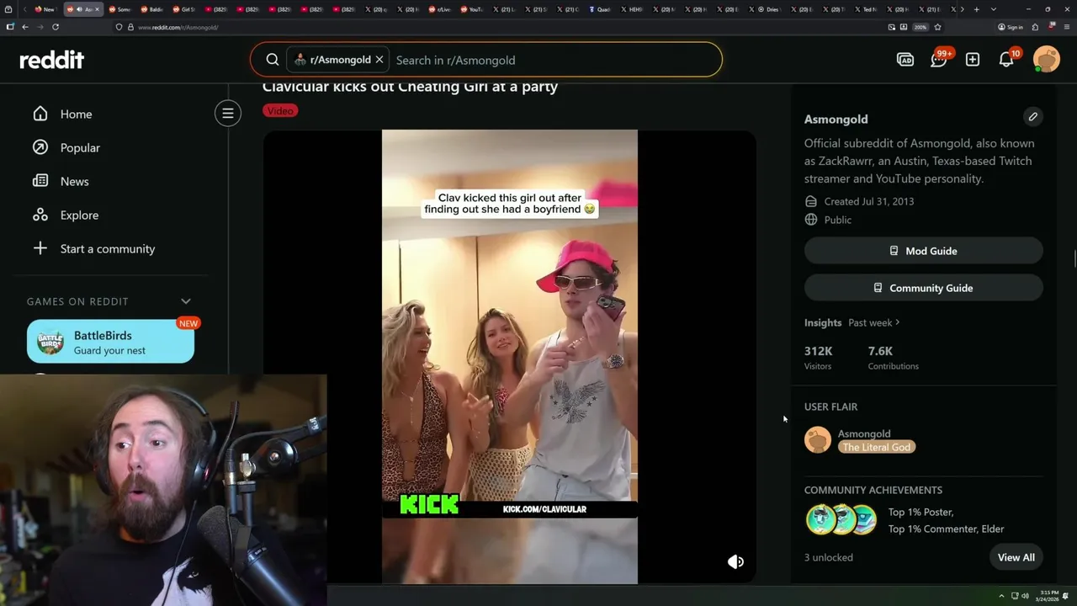Bookmark this page star icon

(x=937, y=27)
